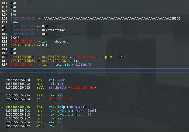Click the RAX register label
Viewport: 189px width, 132px height.
pos(4,3)
